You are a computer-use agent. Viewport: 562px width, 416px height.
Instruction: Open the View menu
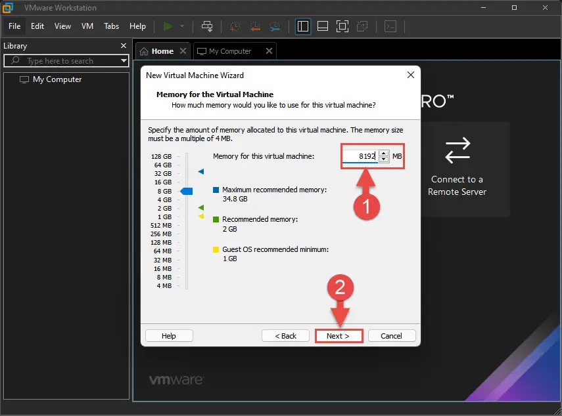coord(62,26)
